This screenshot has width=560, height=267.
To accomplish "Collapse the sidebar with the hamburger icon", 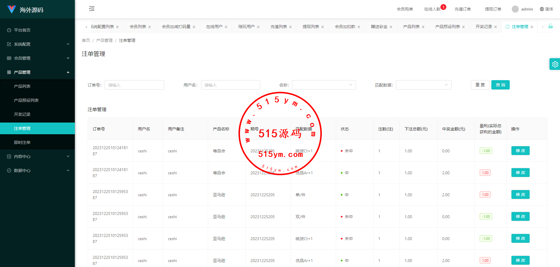I will [x=92, y=8].
